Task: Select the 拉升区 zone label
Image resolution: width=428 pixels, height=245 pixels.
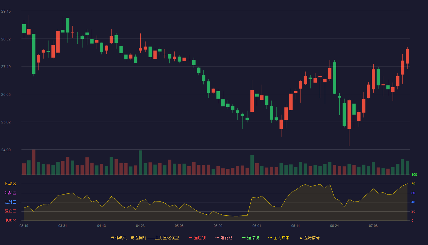Action: [10, 202]
